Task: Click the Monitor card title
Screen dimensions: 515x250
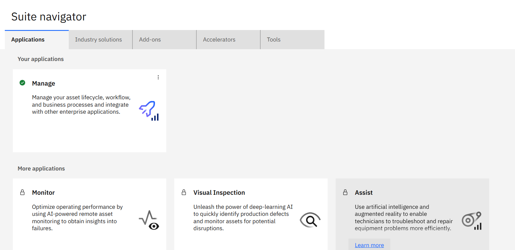Action: point(43,193)
